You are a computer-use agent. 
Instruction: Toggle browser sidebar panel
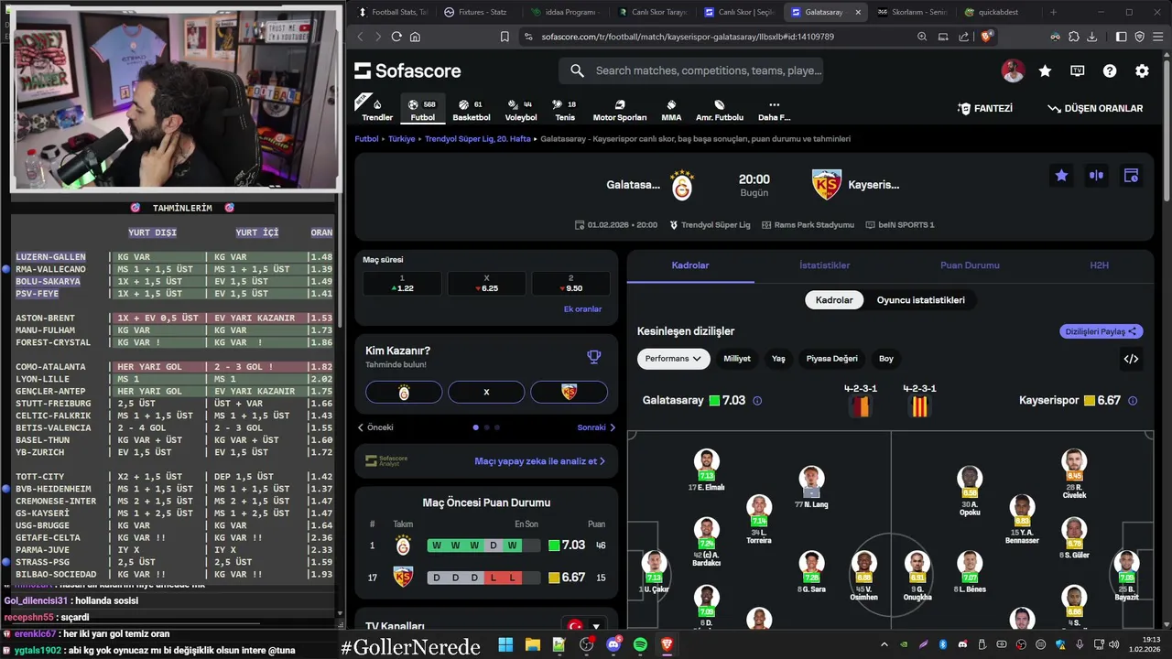click(x=1122, y=37)
